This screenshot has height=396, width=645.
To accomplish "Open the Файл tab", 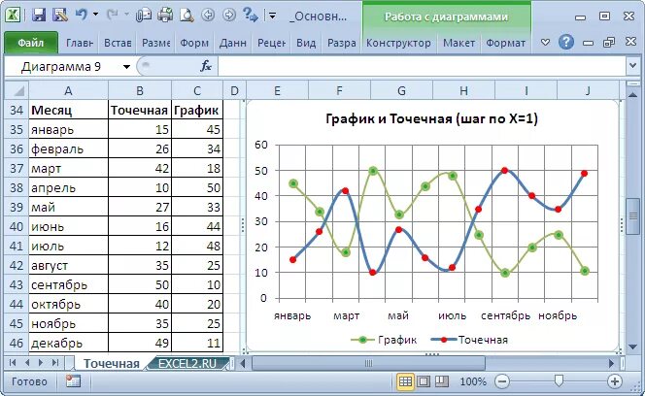I will 31,43.
